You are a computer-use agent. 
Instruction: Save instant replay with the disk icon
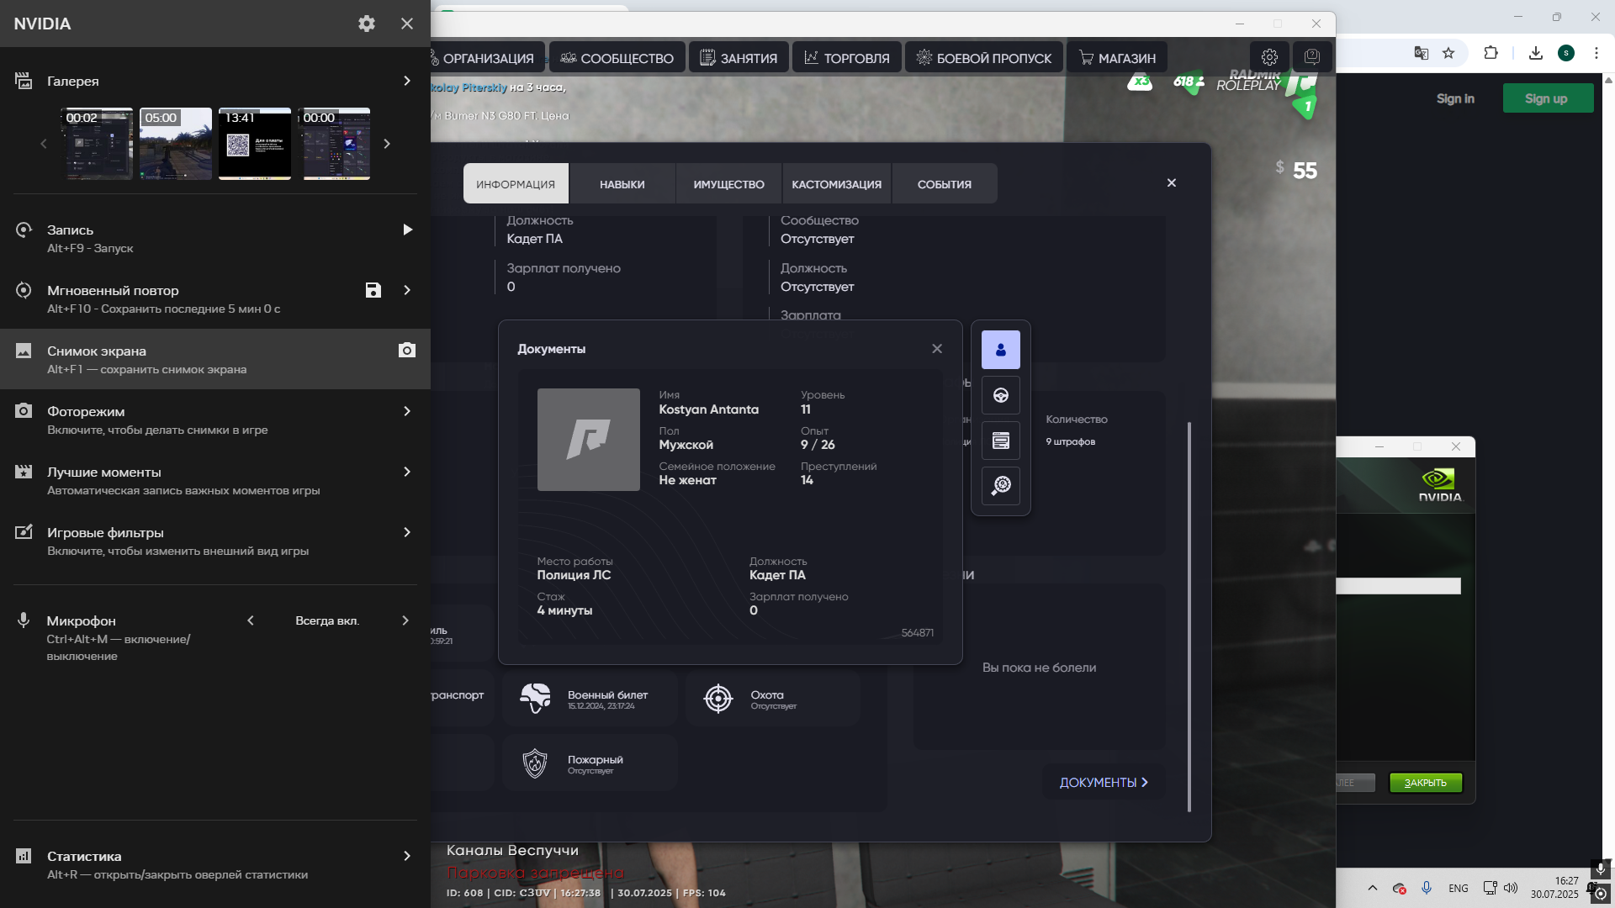pyautogui.click(x=373, y=290)
